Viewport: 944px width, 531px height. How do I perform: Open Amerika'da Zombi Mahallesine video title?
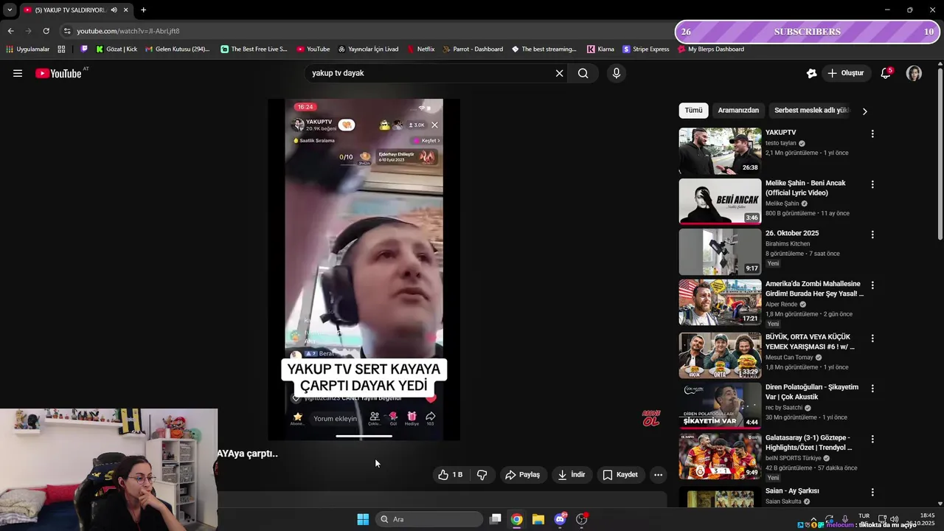[x=814, y=288]
